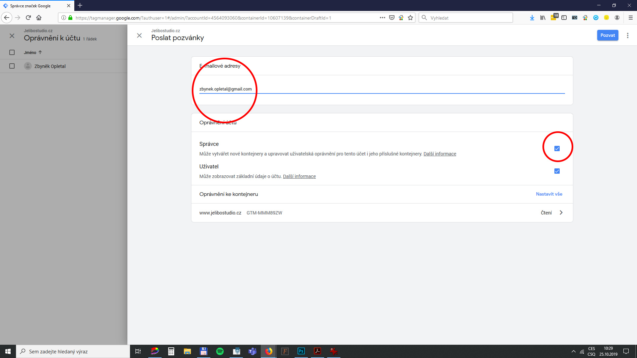The image size is (637, 358).
Task: Show hidden system tray icons
Action: [573, 351]
